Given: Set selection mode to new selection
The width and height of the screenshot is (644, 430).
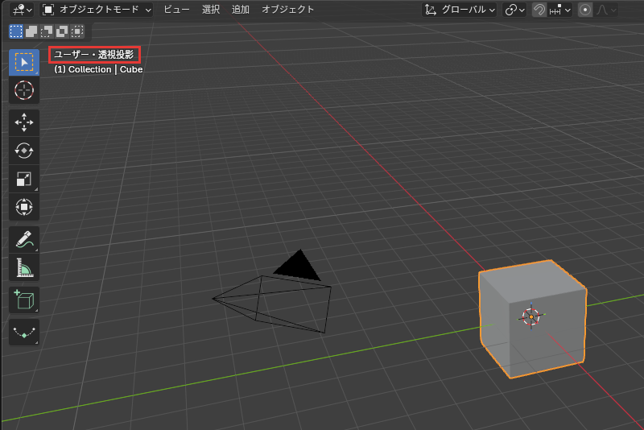Looking at the screenshot, I should pos(16,31).
